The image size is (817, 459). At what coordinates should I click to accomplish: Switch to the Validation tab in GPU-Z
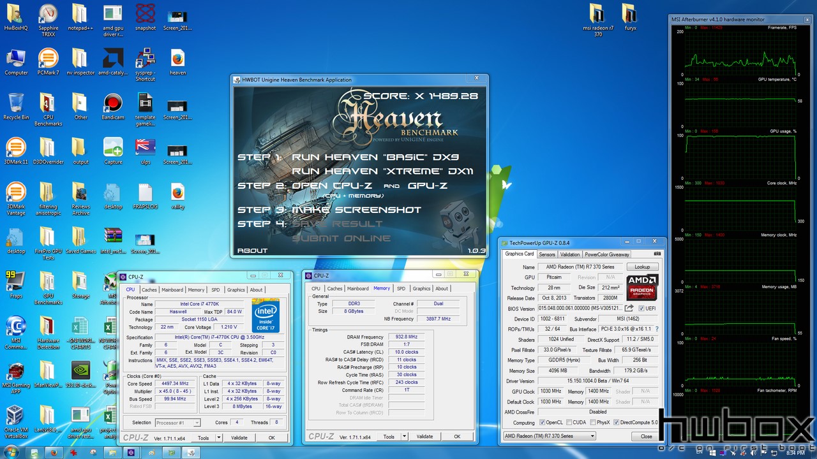coord(570,254)
